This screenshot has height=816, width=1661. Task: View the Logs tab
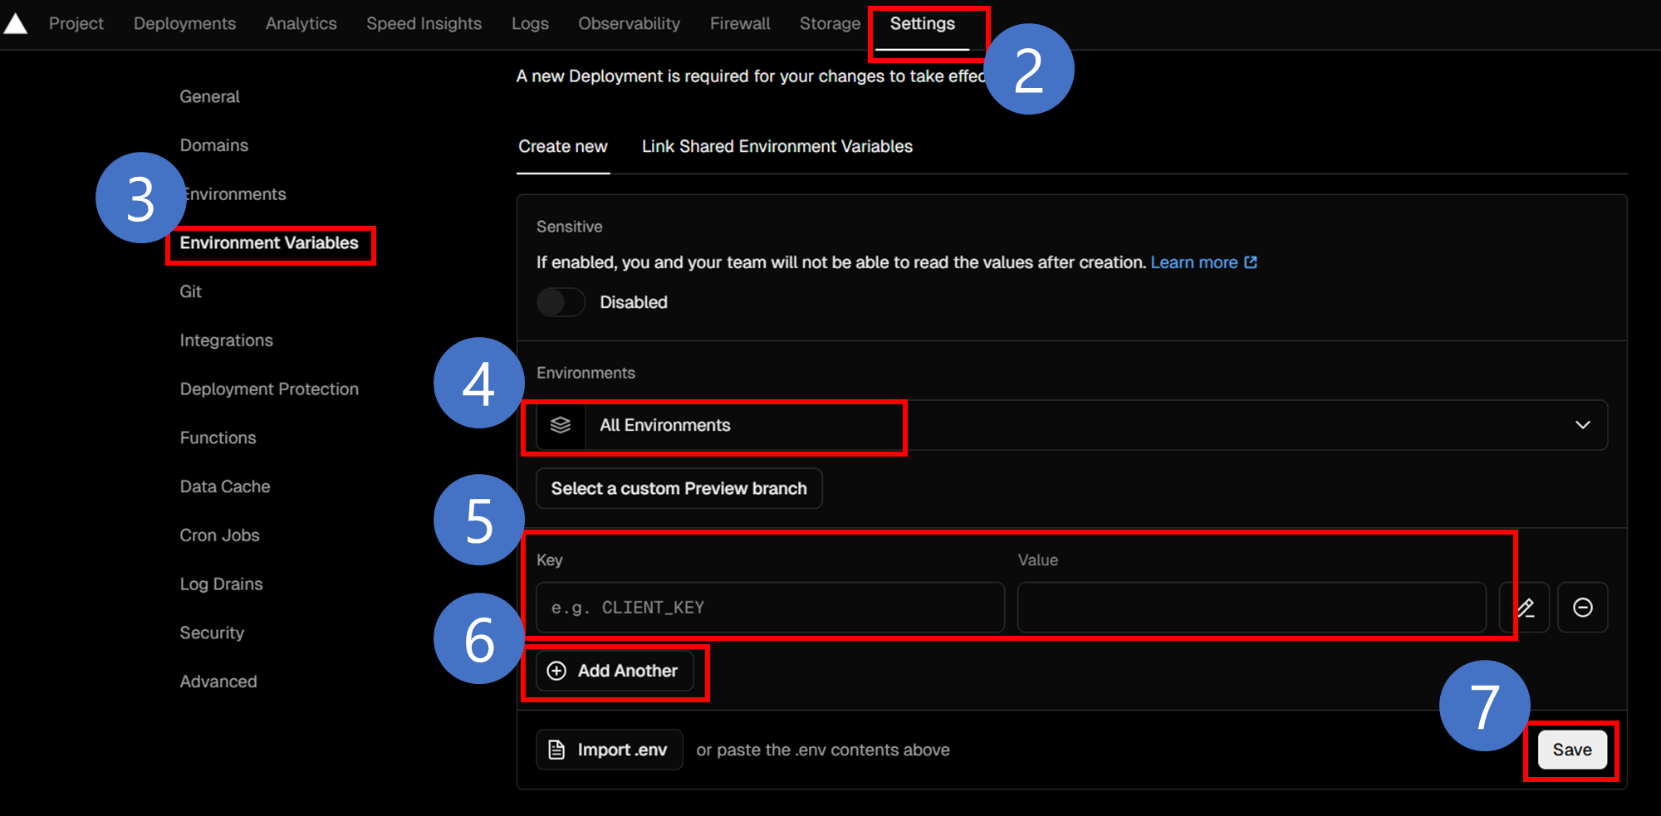[x=530, y=24]
